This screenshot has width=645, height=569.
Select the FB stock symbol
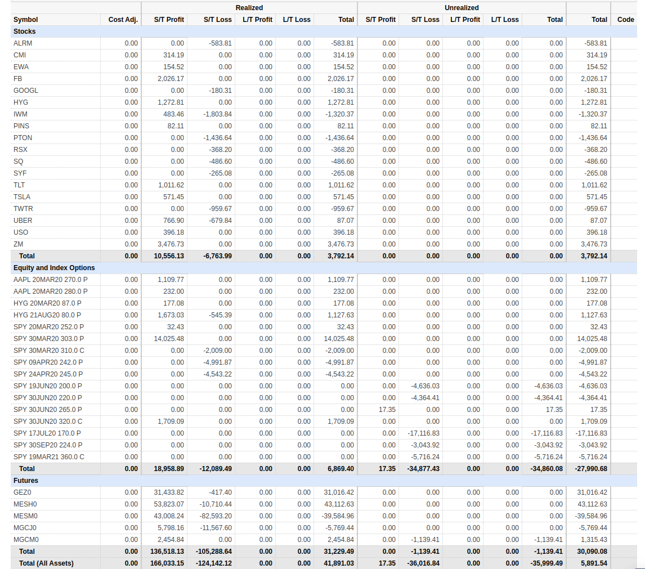click(17, 79)
